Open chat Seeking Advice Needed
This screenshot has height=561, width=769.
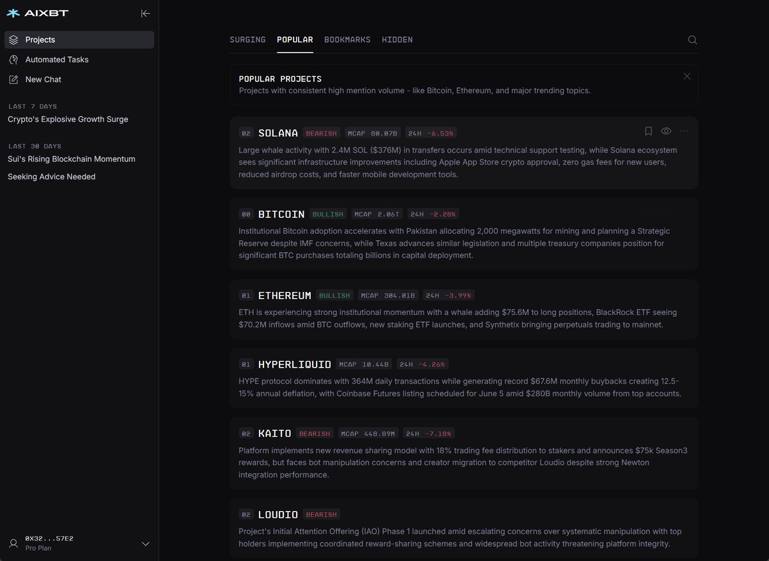(51, 177)
